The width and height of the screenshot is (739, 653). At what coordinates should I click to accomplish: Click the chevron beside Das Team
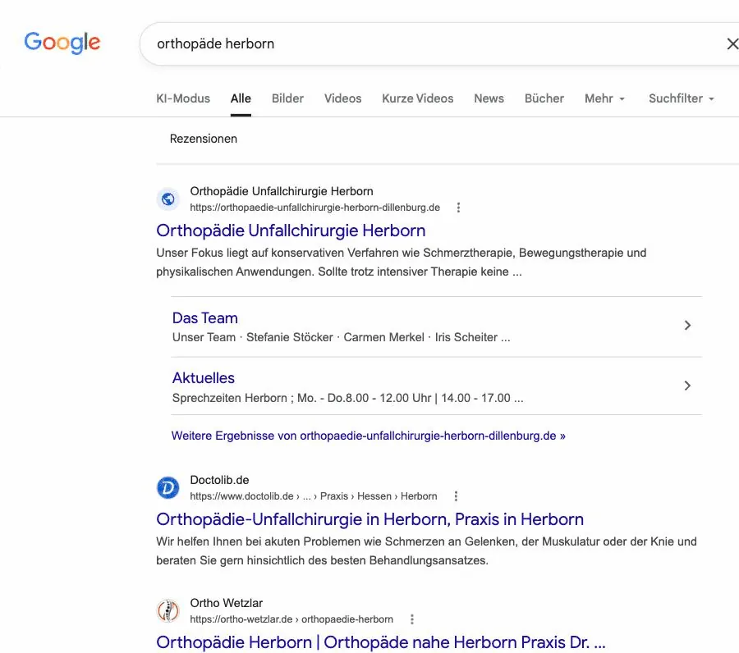pos(687,326)
